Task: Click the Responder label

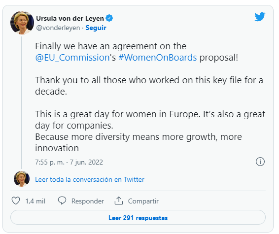Action: coord(88,201)
